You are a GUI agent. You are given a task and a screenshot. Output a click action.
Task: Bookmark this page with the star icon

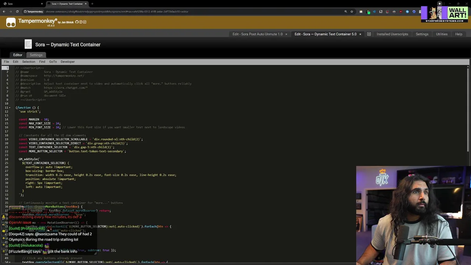click(352, 11)
